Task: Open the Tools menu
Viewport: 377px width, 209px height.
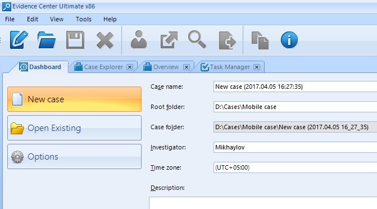Action: [x=83, y=19]
